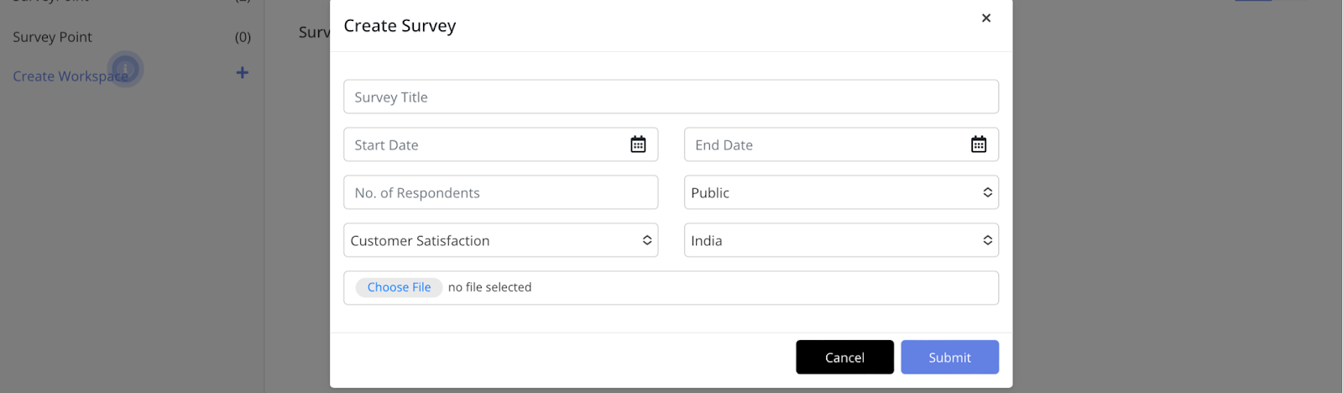
Task: Focus the End Date text field
Action: [823, 144]
